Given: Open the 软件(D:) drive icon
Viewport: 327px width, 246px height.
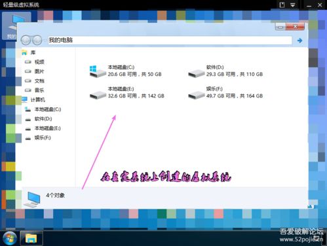Looking at the screenshot, I should (196, 73).
